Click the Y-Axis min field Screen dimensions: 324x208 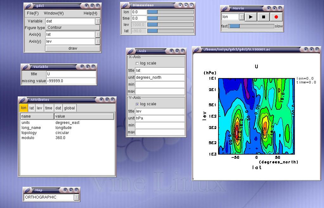coord(160,125)
